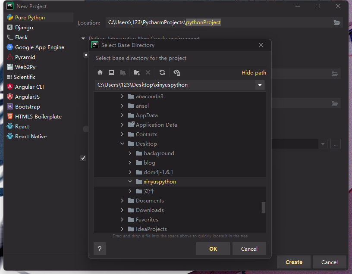
Task: Click the delete X toolbar icon
Action: click(148, 72)
